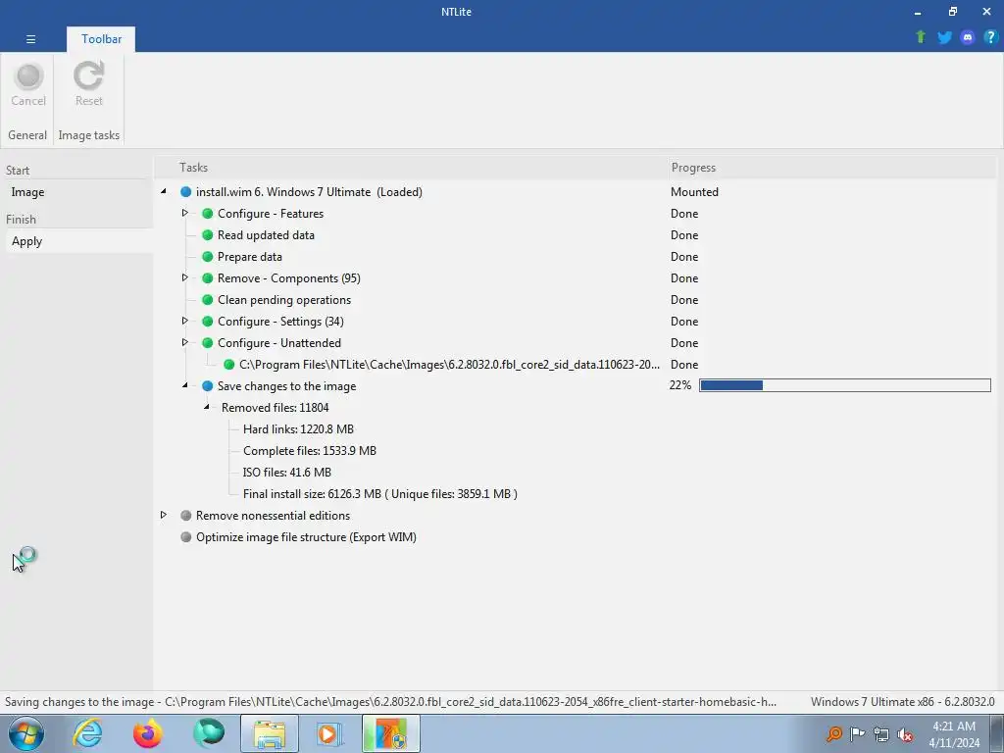Image resolution: width=1004 pixels, height=753 pixels.
Task: Select the Complete files: 1533.9 MB row
Action: 310,451
